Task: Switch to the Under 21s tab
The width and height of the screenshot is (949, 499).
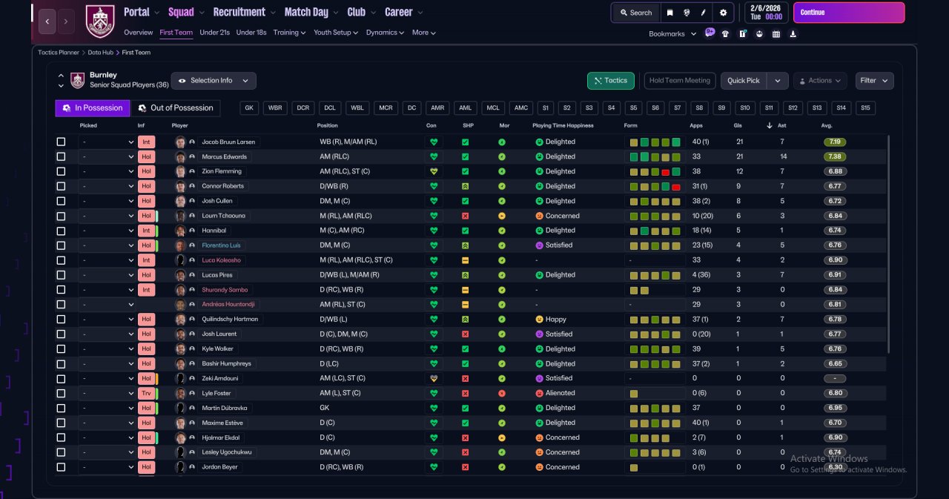Action: [214, 33]
